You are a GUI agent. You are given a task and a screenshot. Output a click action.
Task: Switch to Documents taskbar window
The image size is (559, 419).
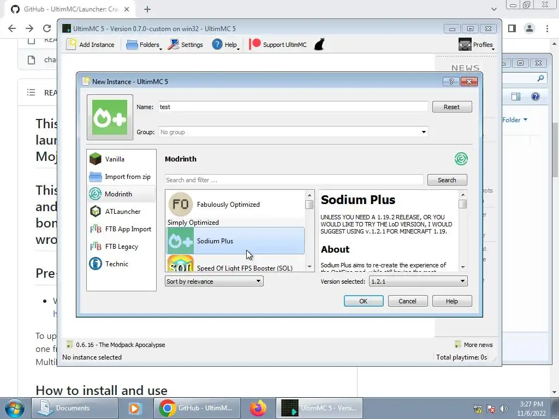tap(74, 408)
